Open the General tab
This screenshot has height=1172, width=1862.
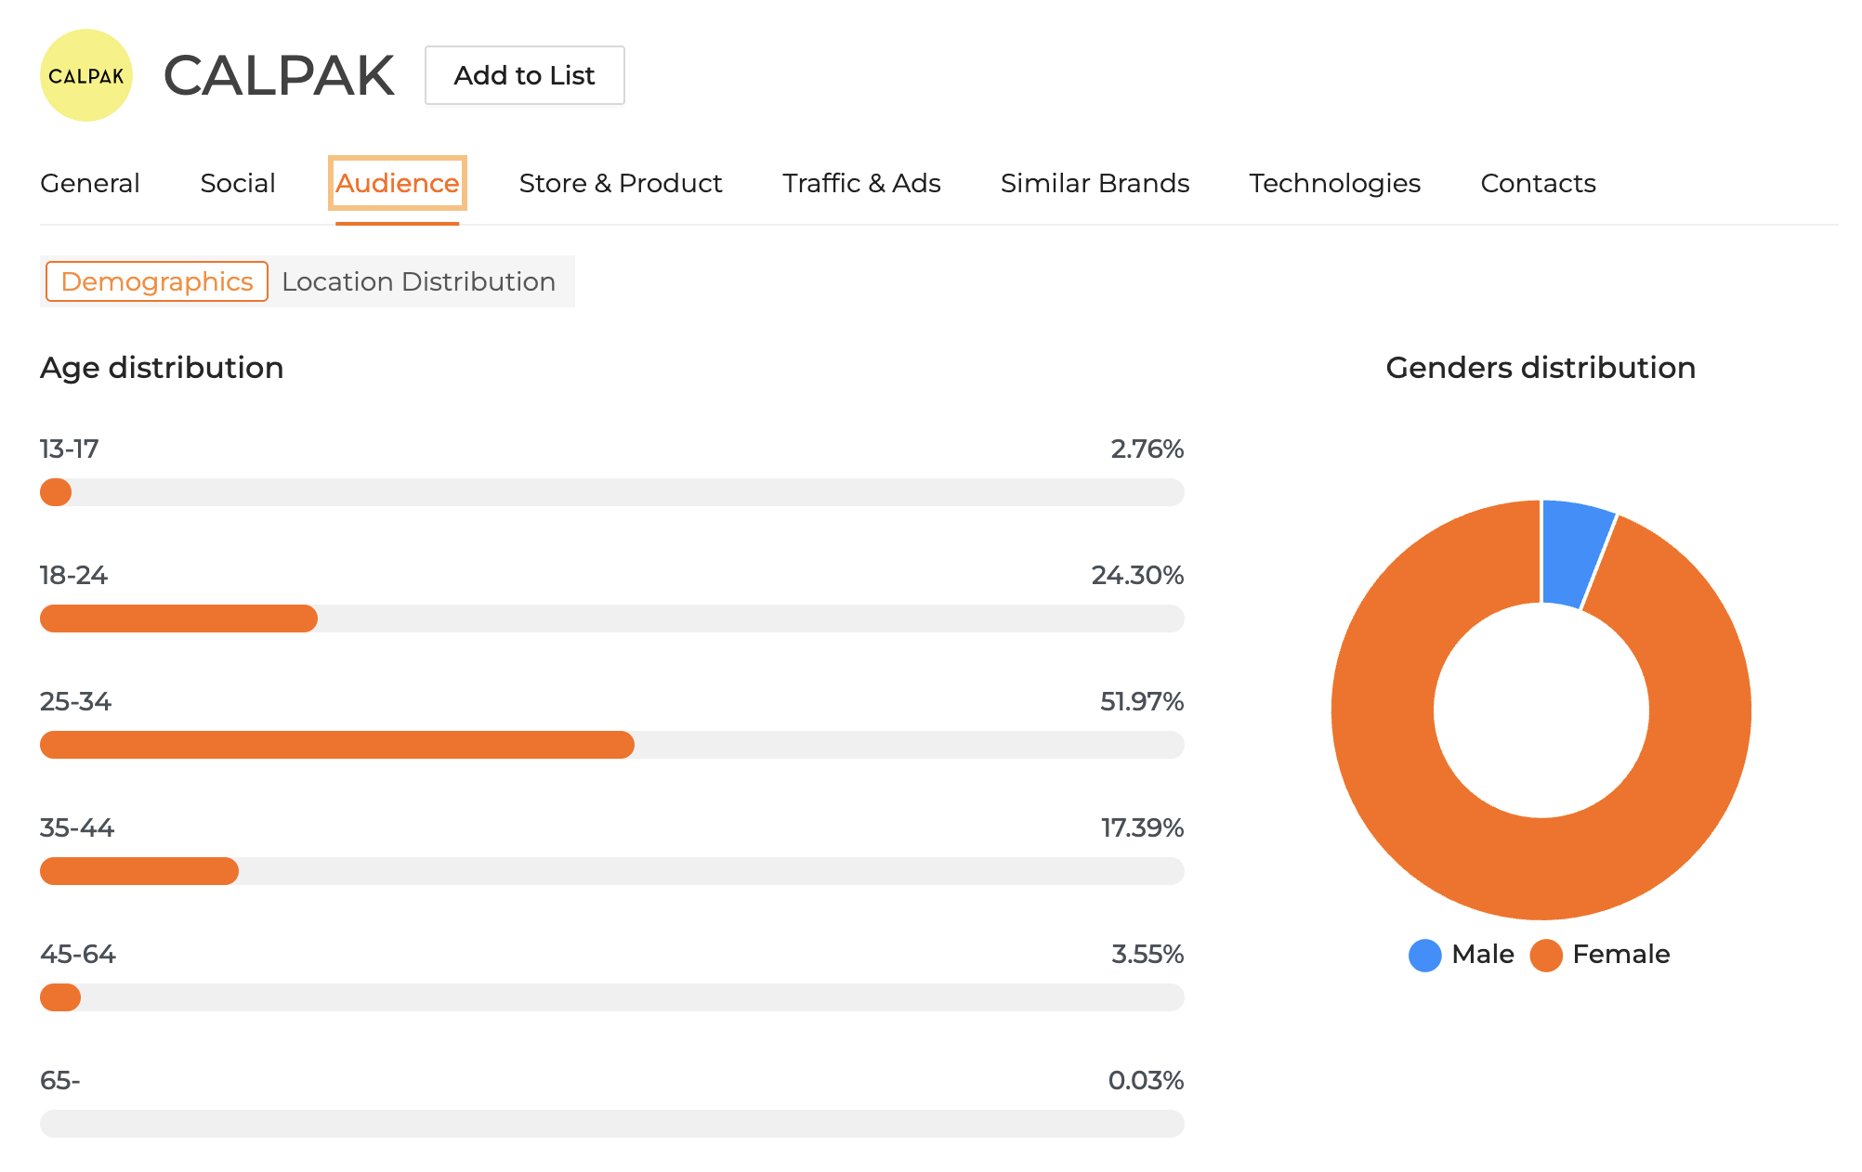point(90,183)
